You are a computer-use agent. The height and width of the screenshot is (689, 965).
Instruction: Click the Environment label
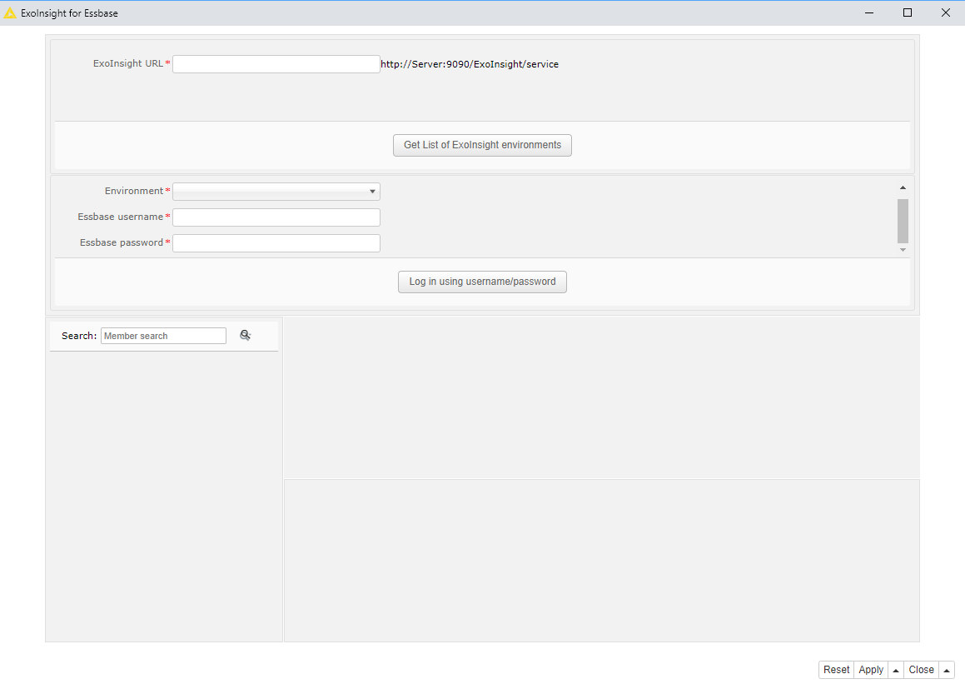pyautogui.click(x=133, y=191)
